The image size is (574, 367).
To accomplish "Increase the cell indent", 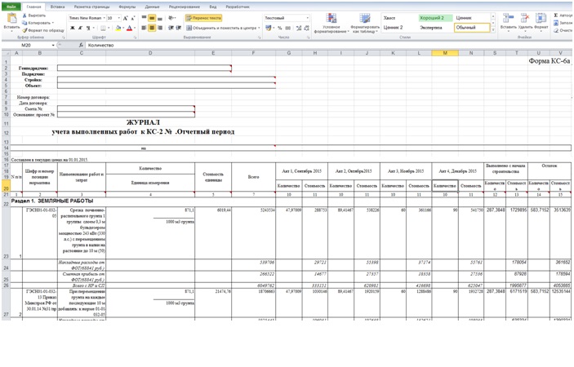I will click(x=178, y=28).
